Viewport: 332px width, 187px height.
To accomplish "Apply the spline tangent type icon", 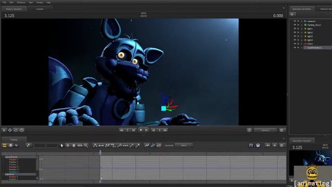I will click(95, 145).
